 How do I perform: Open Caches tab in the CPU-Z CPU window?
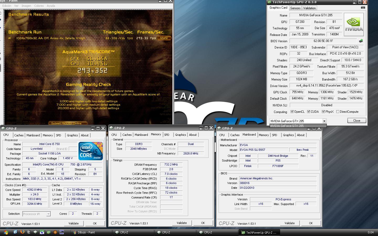[19, 135]
